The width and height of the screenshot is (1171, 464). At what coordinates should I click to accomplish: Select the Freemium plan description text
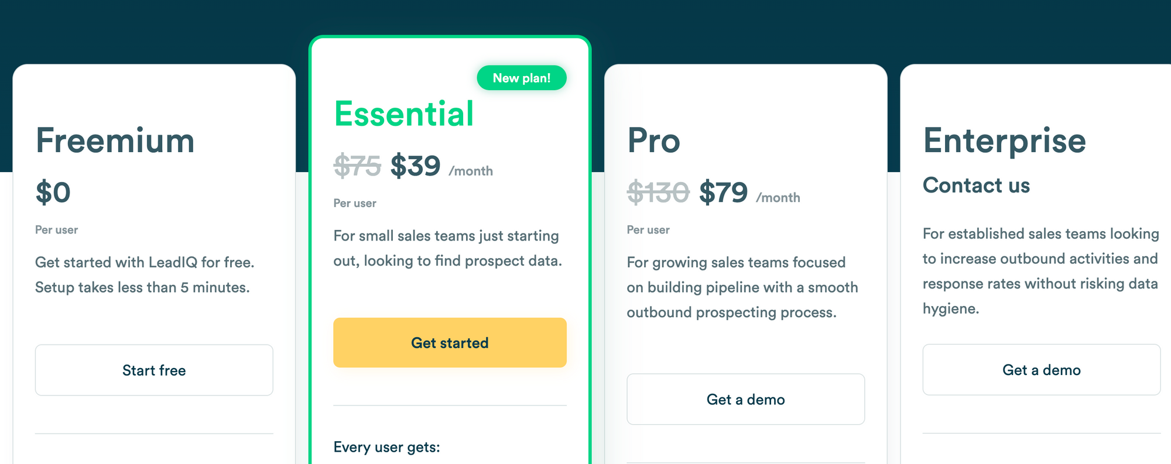click(x=145, y=274)
